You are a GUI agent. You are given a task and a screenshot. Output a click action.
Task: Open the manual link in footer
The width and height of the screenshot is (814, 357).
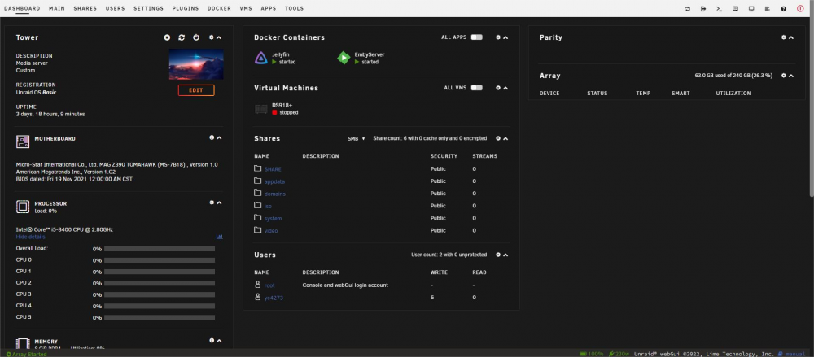(795, 354)
